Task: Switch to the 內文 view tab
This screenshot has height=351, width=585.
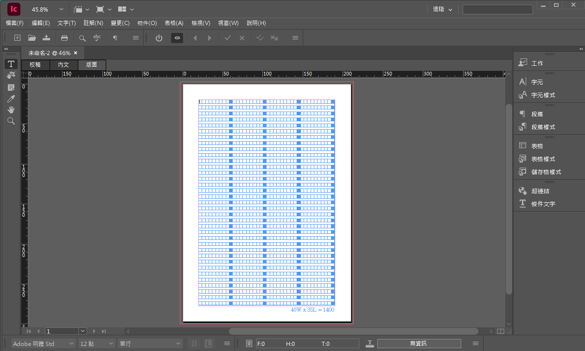Action: pyautogui.click(x=64, y=65)
